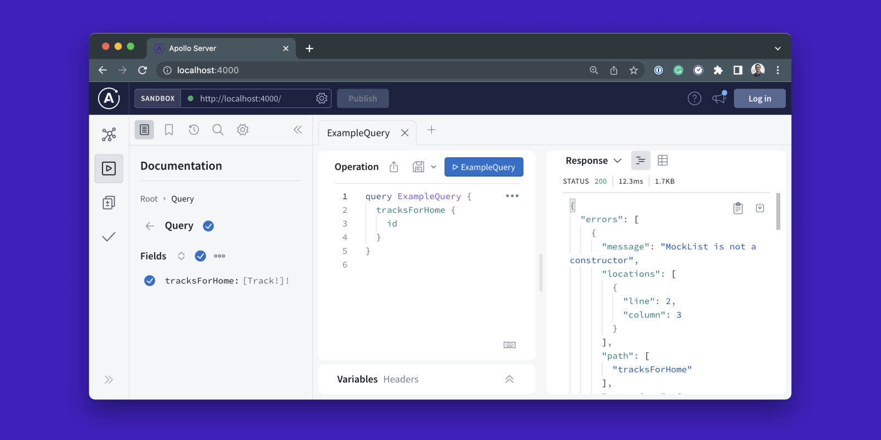Switch to the Variables tab
Image resolution: width=881 pixels, height=440 pixels.
tap(357, 379)
